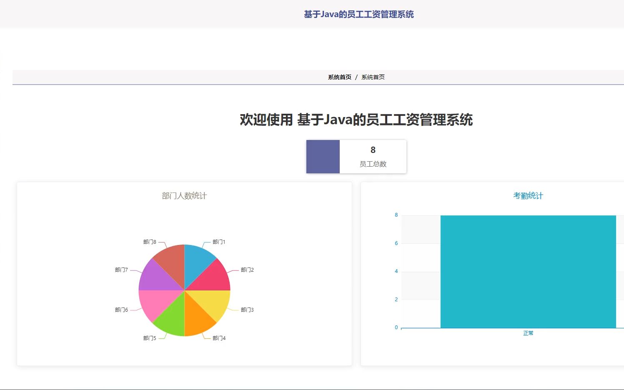Expand the 考勤统计 chart panel
624x390 pixels.
tap(492, 273)
